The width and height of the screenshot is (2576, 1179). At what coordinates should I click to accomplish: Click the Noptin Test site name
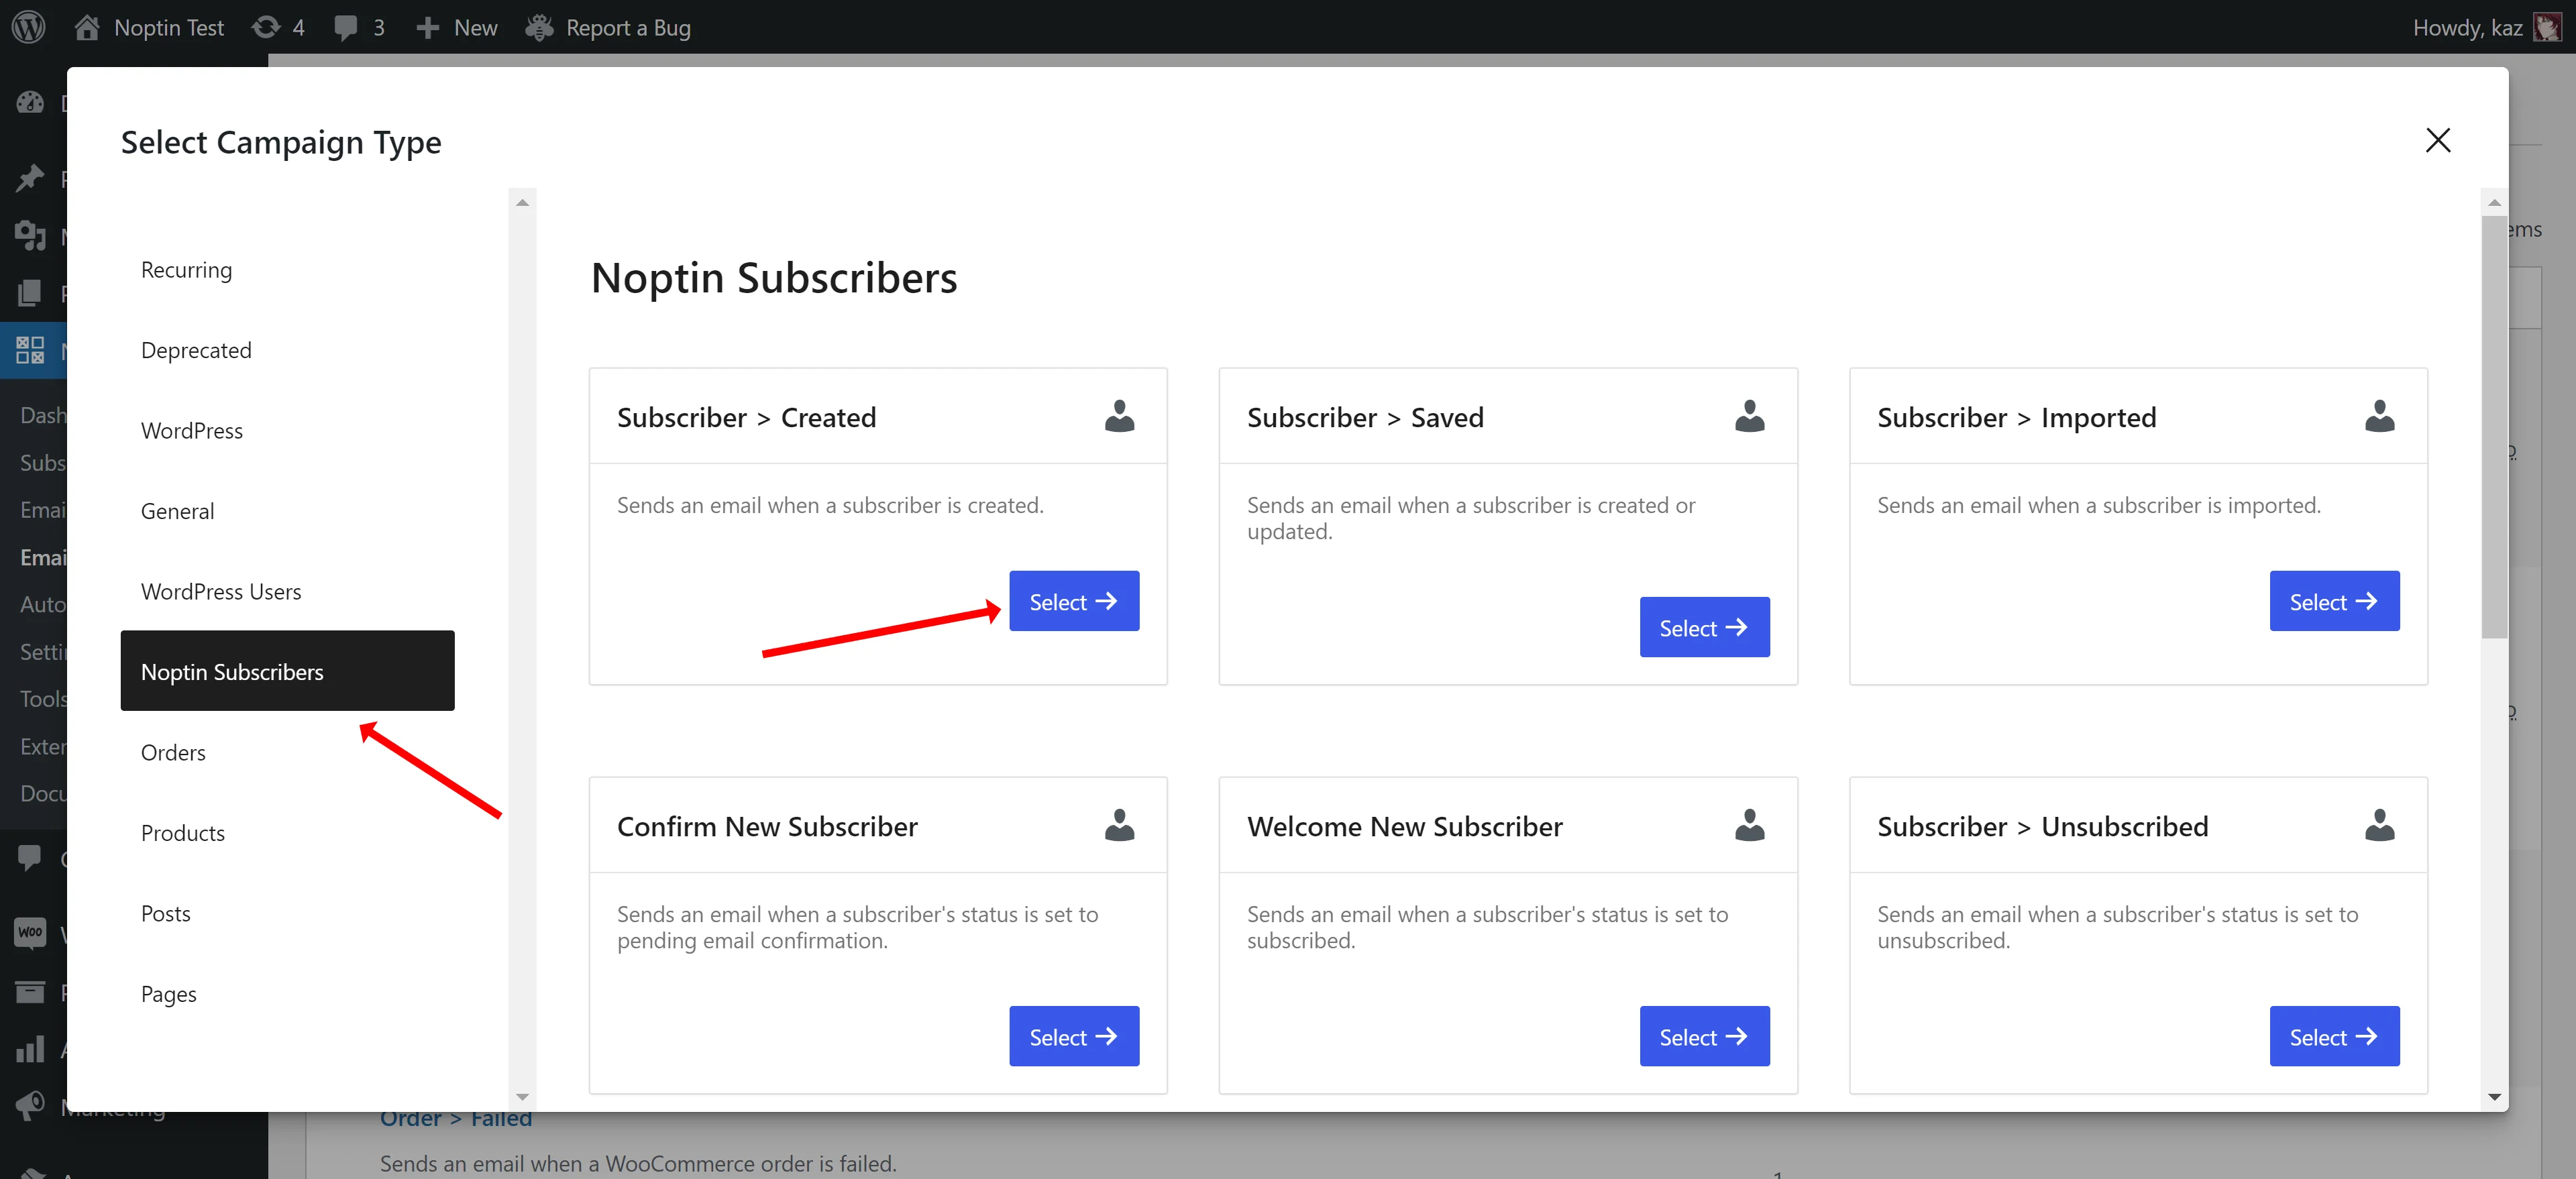pos(169,27)
